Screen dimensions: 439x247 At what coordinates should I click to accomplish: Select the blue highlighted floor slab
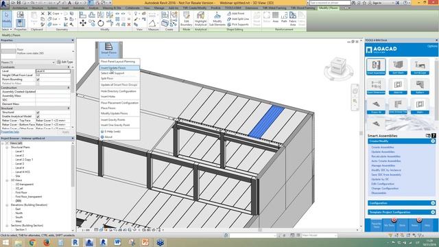(x=267, y=122)
